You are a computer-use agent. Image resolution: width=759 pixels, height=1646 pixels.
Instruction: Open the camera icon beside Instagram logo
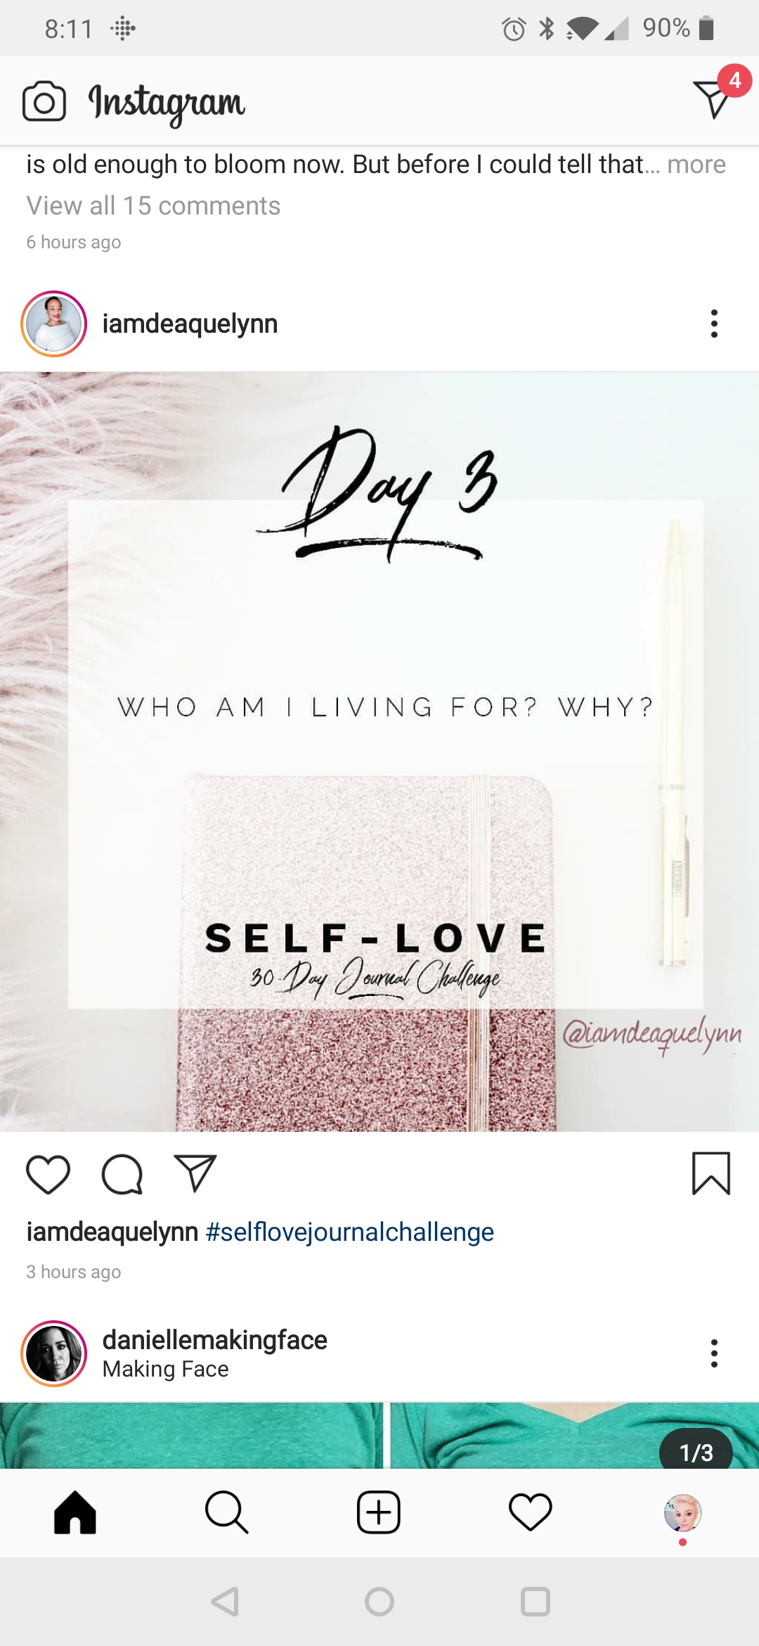(44, 101)
